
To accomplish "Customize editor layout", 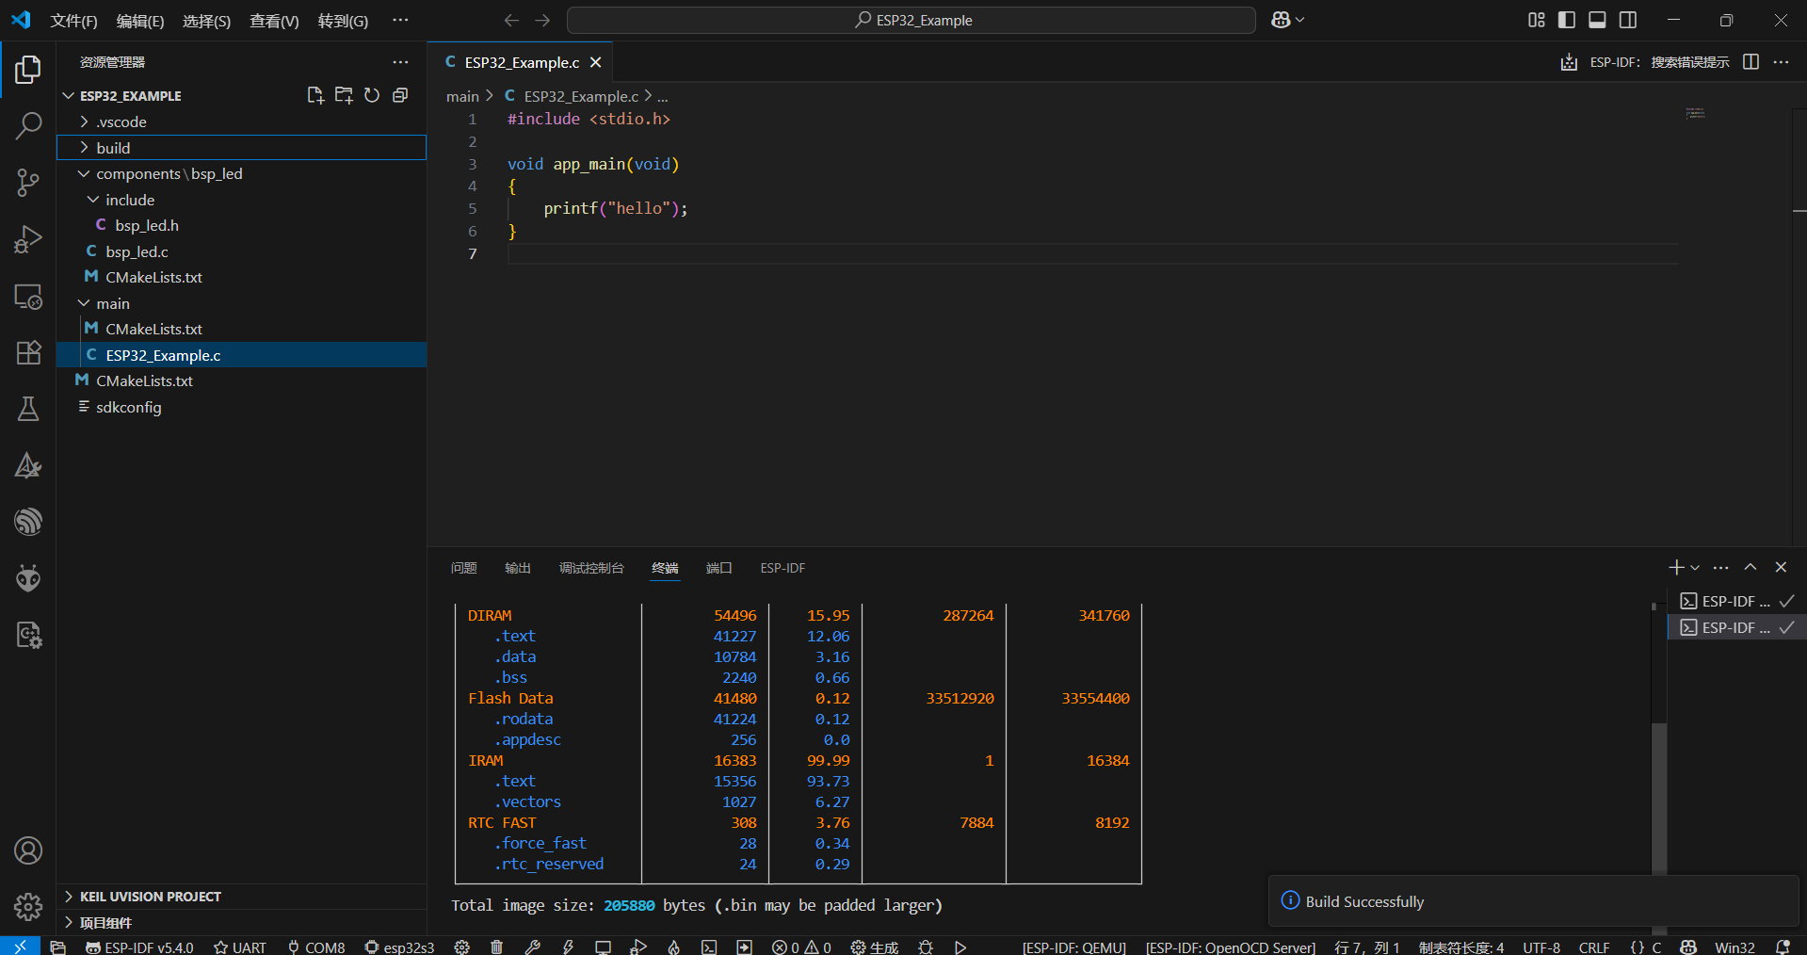I will point(1537,20).
